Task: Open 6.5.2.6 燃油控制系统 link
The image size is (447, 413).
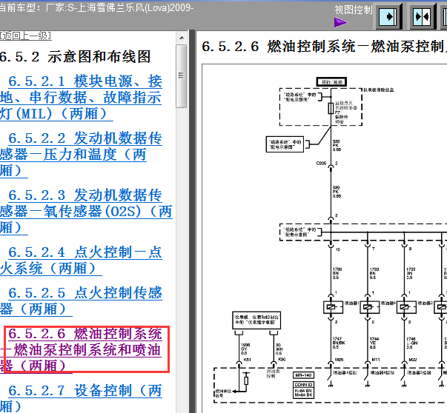Action: 81,350
